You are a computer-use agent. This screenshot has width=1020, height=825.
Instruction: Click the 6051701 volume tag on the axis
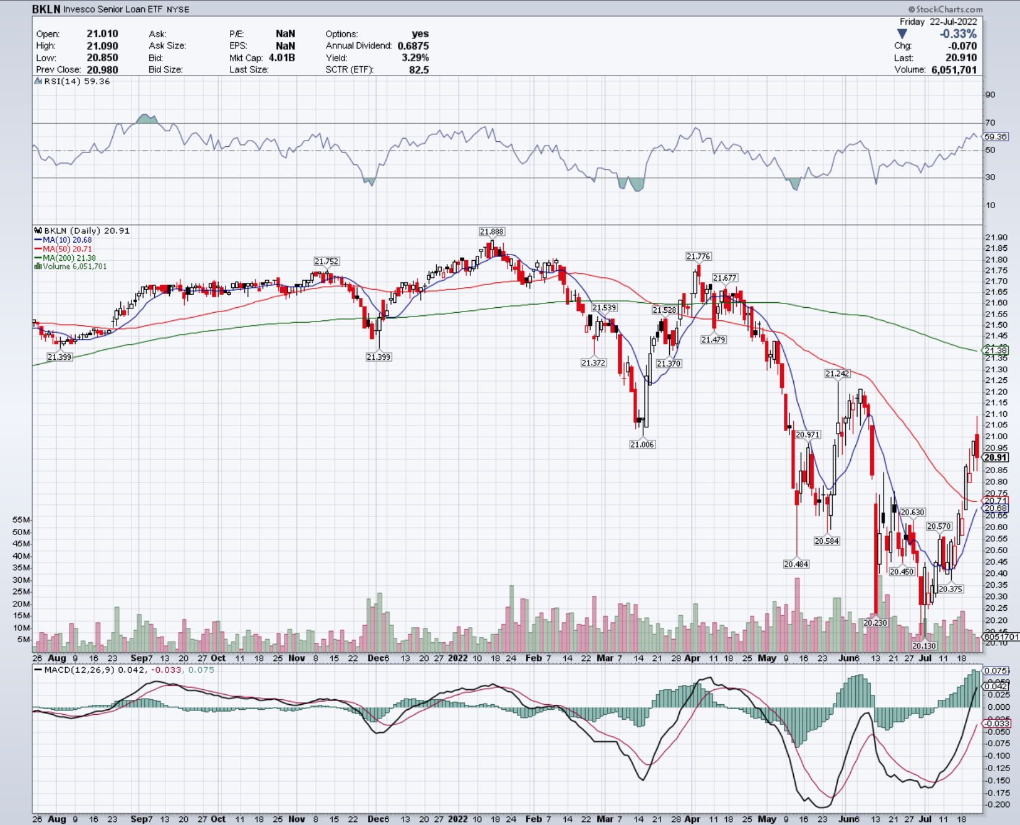(x=1001, y=637)
